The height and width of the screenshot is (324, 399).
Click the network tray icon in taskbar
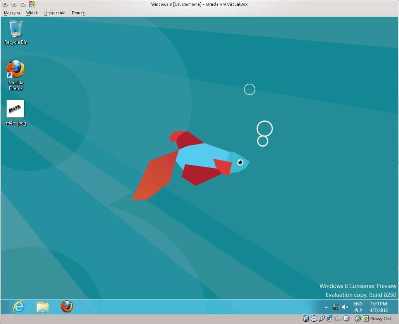[336, 307]
